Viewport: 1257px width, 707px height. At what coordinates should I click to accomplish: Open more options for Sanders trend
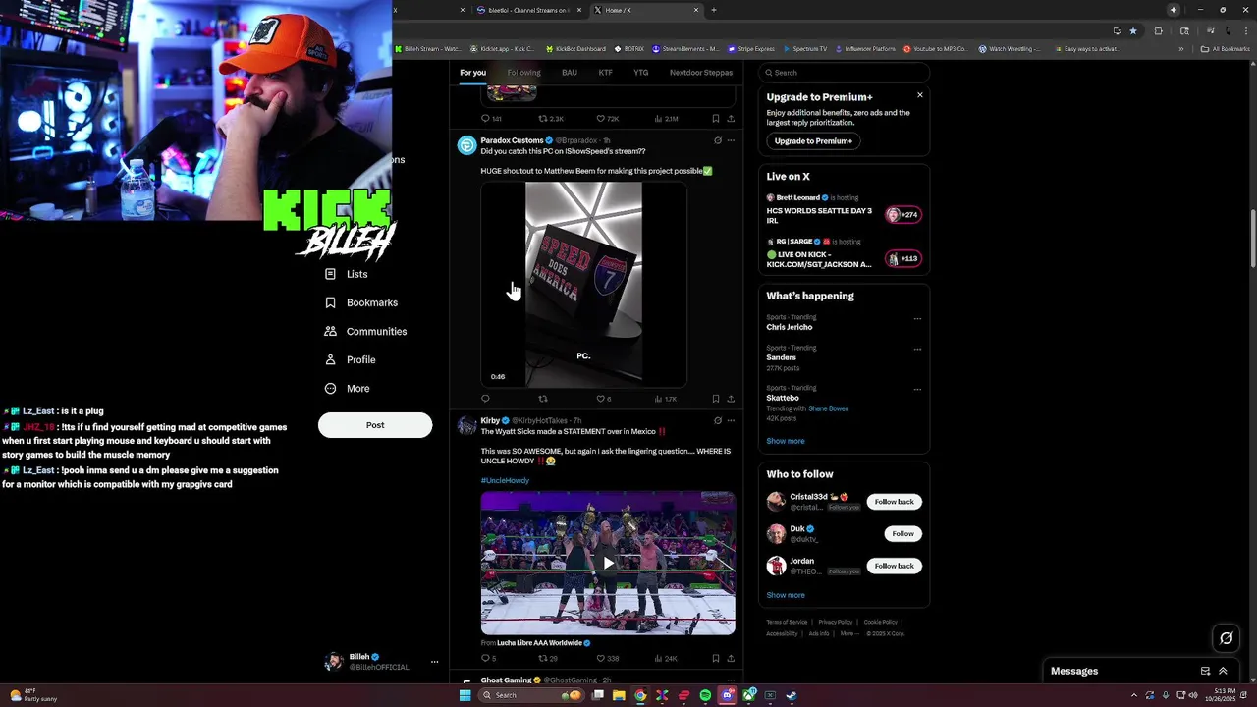(x=917, y=349)
